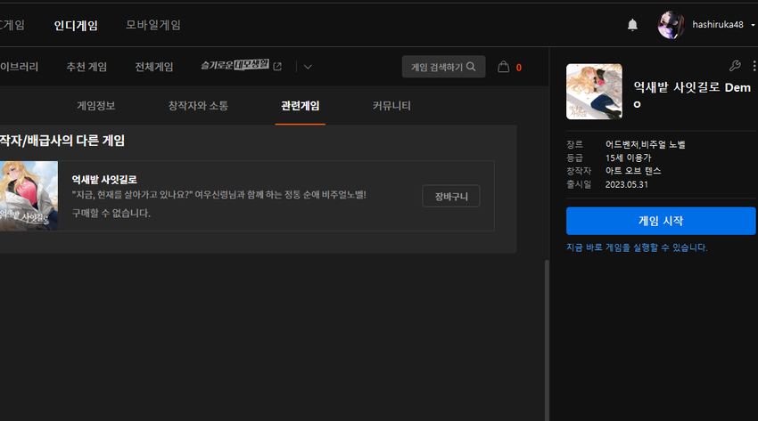Image resolution: width=758 pixels, height=421 pixels.
Task: Click the main content vertical scrollbar
Action: coord(547,340)
